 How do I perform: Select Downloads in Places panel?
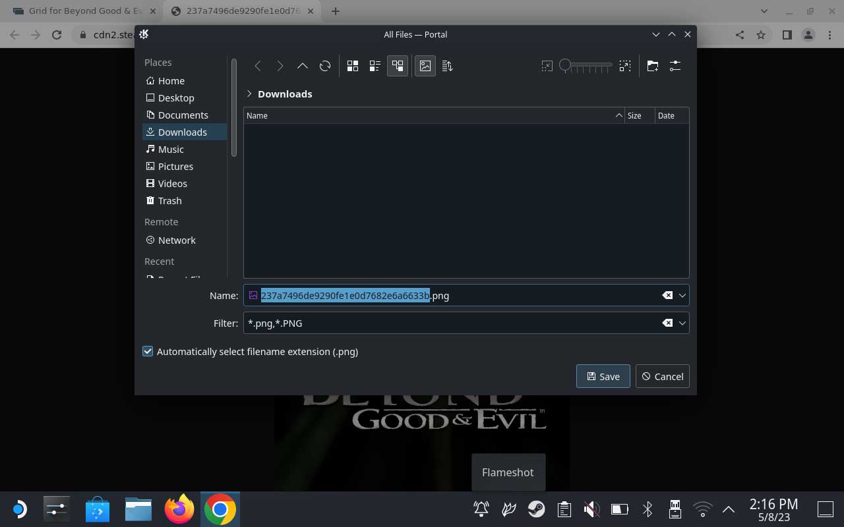click(185, 132)
